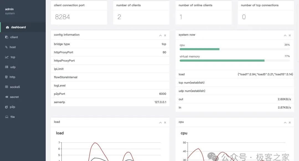Click the udp server icon

(7, 67)
